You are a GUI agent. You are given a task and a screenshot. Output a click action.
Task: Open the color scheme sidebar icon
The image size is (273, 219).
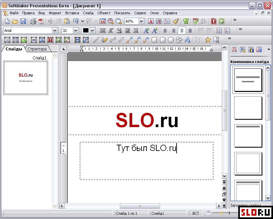pos(251,50)
